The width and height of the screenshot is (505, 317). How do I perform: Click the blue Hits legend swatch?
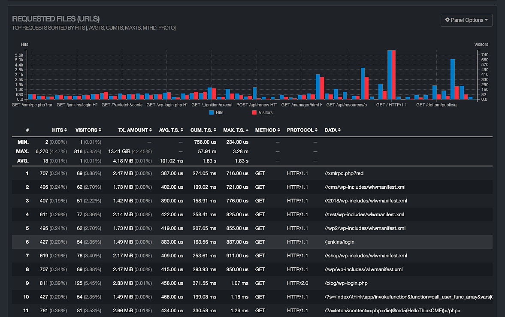(212, 112)
